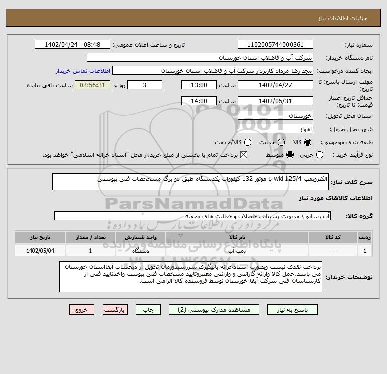The image size is (387, 374).
Task: Click the شهر محل تحویل field اهواز
Action: pos(275,129)
